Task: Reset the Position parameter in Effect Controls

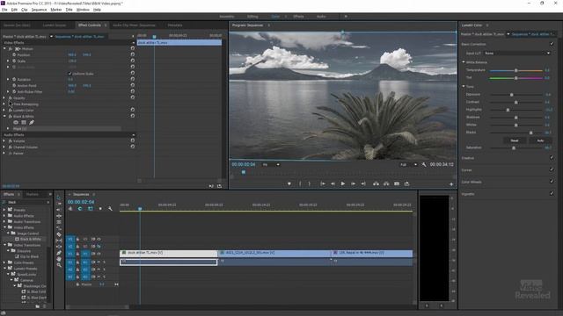Action: [x=133, y=54]
